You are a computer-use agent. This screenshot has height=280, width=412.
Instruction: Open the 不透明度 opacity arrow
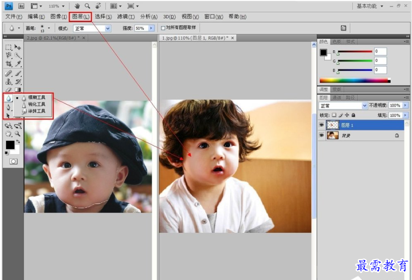pyautogui.click(x=405, y=105)
